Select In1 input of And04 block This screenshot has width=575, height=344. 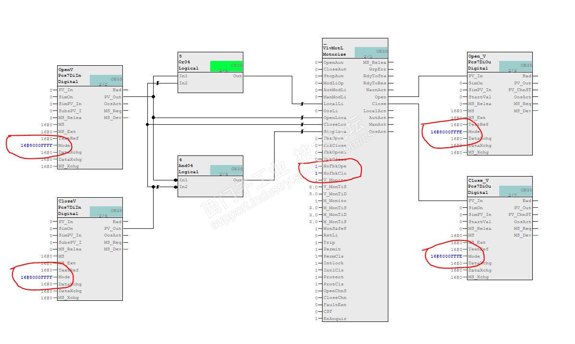[183, 180]
